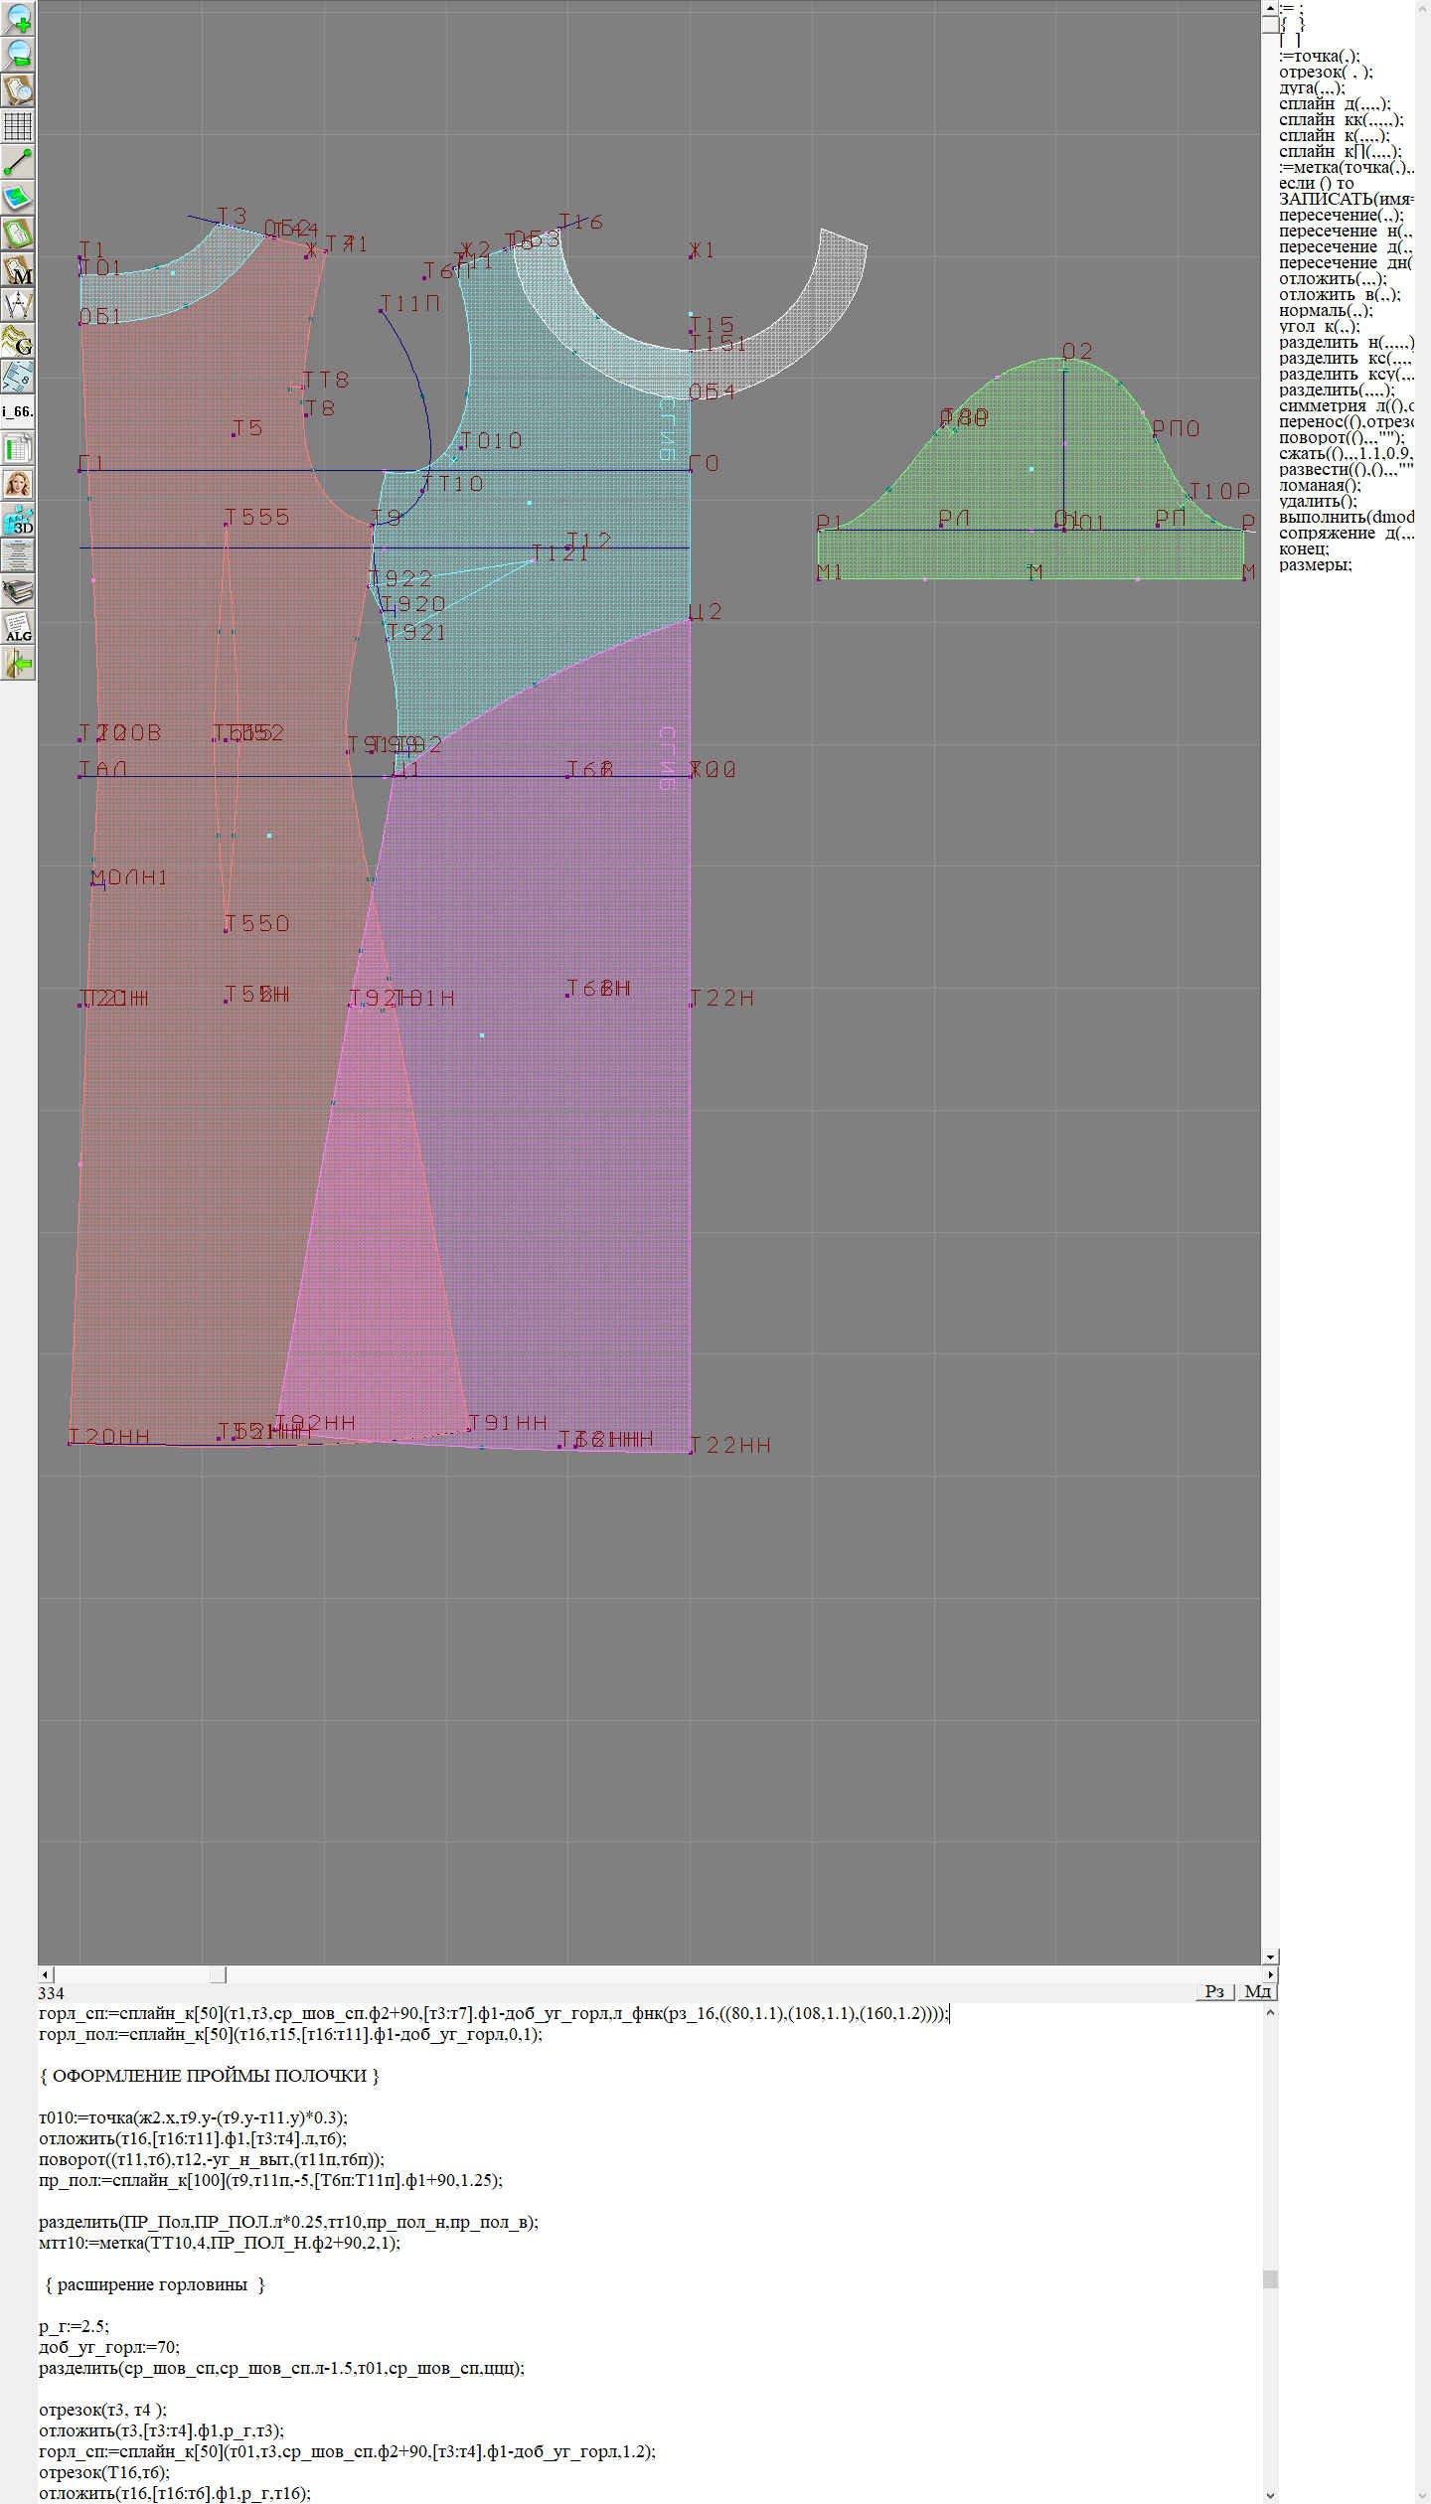Click the zoom in magnifier icon
This screenshot has height=2504, width=1431.
coord(18,19)
